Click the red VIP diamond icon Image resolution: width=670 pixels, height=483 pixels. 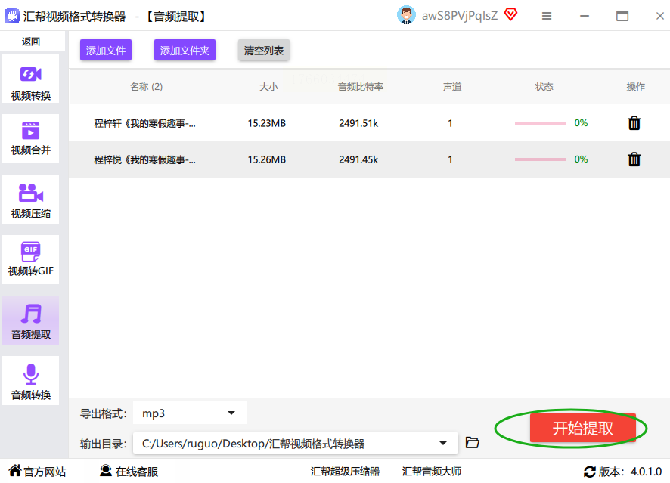click(x=510, y=14)
